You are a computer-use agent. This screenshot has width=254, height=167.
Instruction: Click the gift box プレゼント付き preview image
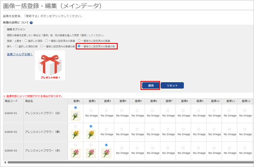click(x=50, y=65)
